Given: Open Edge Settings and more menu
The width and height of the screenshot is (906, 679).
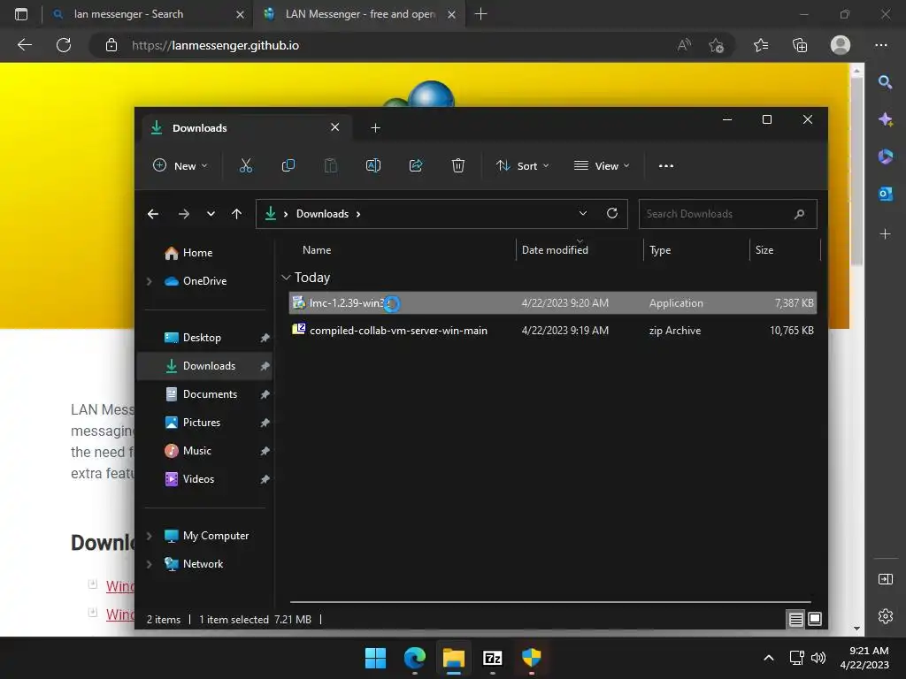Looking at the screenshot, I should [x=880, y=45].
